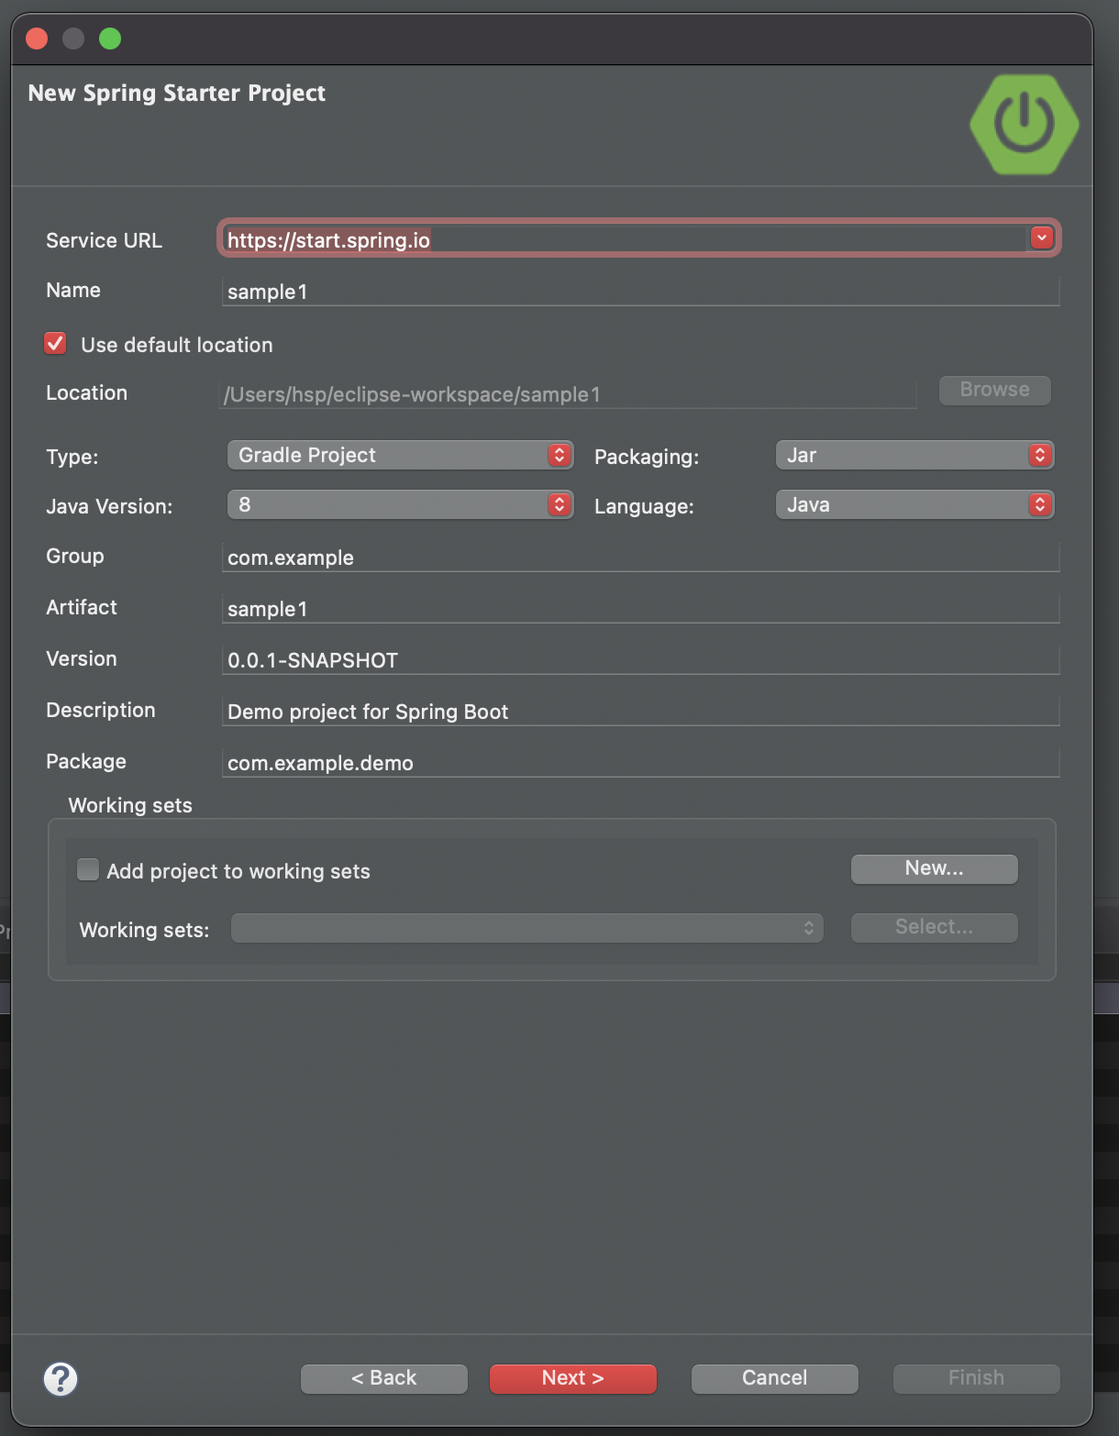1119x1436 pixels.
Task: Click the Location path field
Action: (x=569, y=394)
